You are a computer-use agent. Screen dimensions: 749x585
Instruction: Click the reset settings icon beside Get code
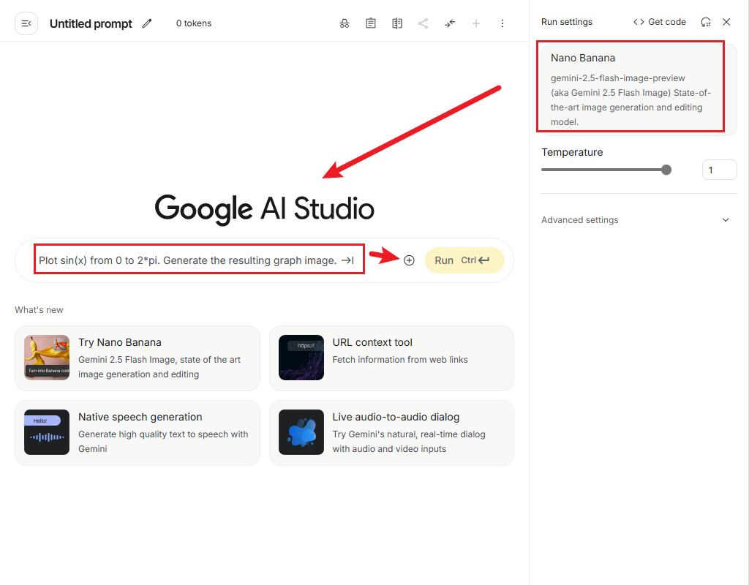point(706,22)
